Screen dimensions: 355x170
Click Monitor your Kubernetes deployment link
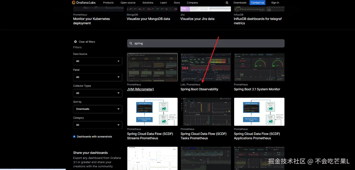click(91, 21)
